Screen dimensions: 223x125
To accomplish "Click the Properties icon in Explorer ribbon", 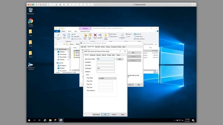I will click(122, 36).
